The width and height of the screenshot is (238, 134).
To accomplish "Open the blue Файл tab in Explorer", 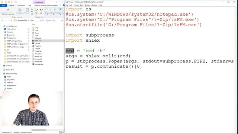I will click(3, 5).
